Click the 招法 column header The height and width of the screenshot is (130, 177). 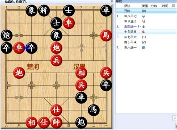click(x=127, y=6)
